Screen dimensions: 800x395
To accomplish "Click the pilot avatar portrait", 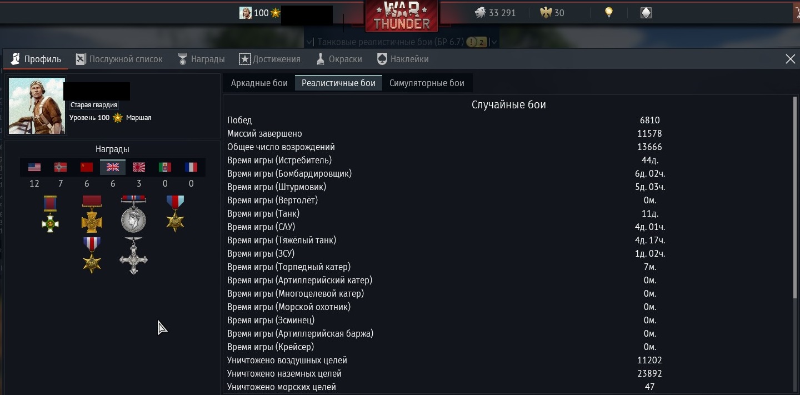I will pyautogui.click(x=37, y=106).
